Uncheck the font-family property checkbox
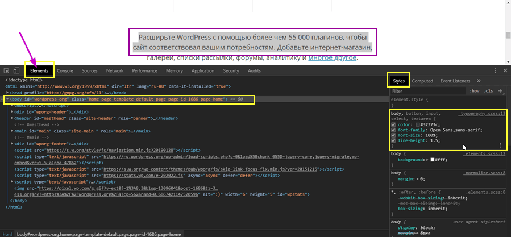This screenshot has width=511, height=237. point(393,130)
